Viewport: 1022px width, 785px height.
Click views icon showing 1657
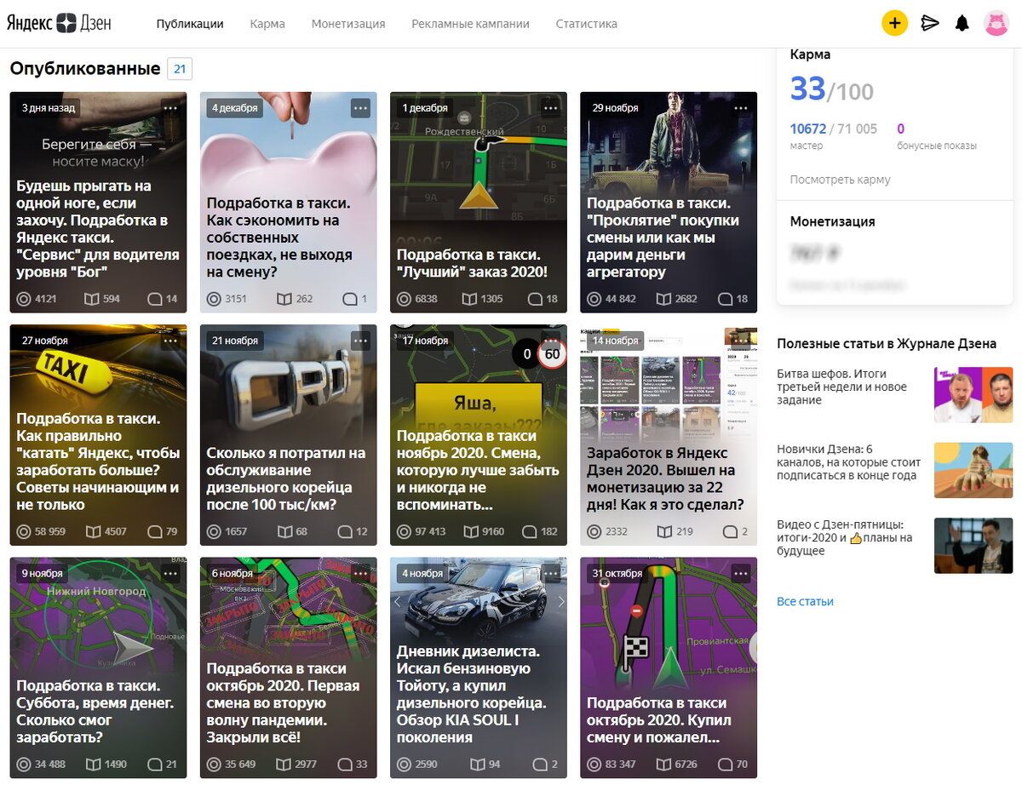coord(214,531)
